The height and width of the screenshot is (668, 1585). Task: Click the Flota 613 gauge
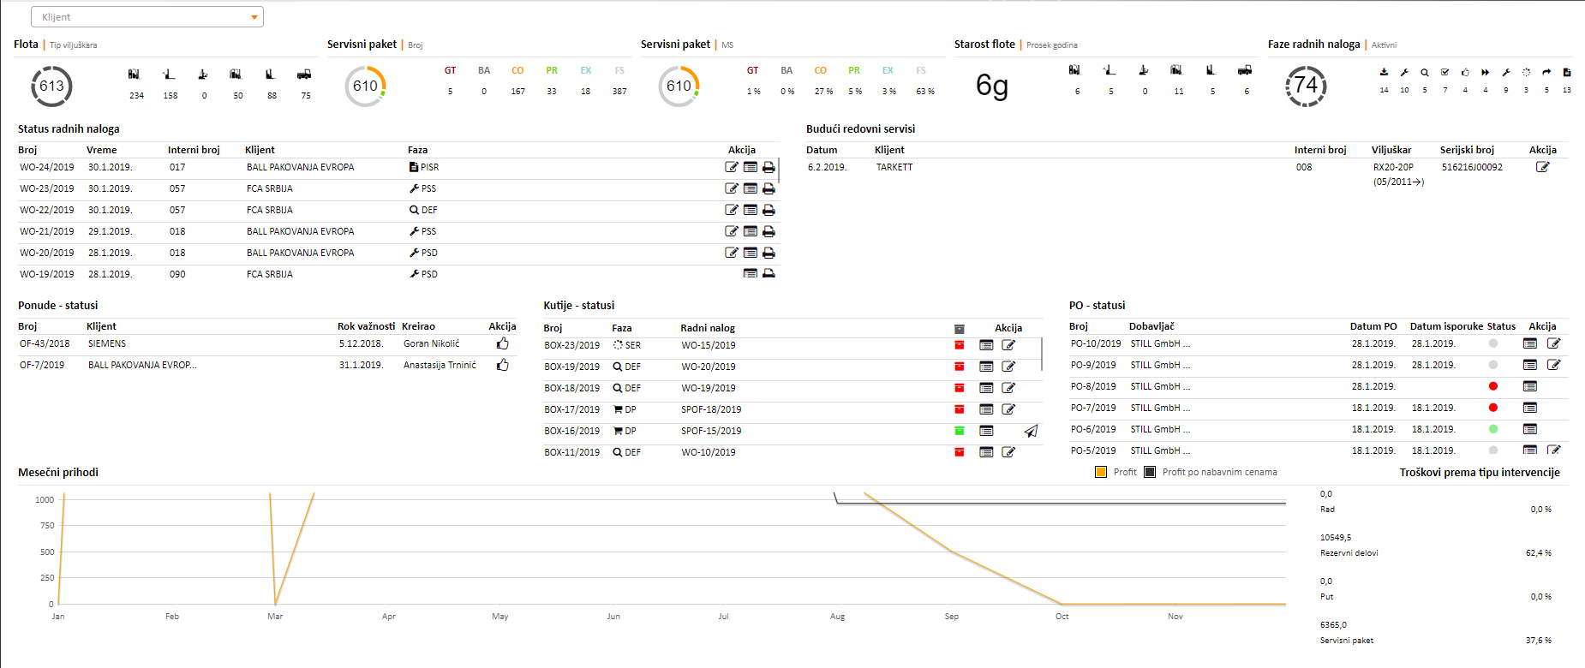point(51,86)
